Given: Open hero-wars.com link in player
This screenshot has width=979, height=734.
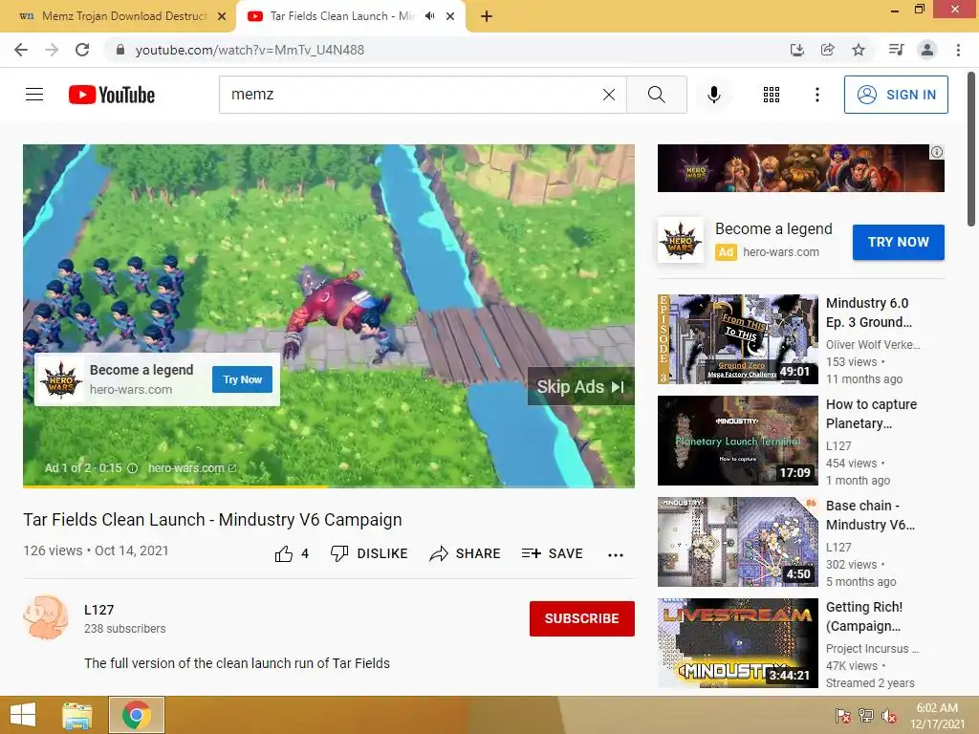Looking at the screenshot, I should click(x=192, y=468).
